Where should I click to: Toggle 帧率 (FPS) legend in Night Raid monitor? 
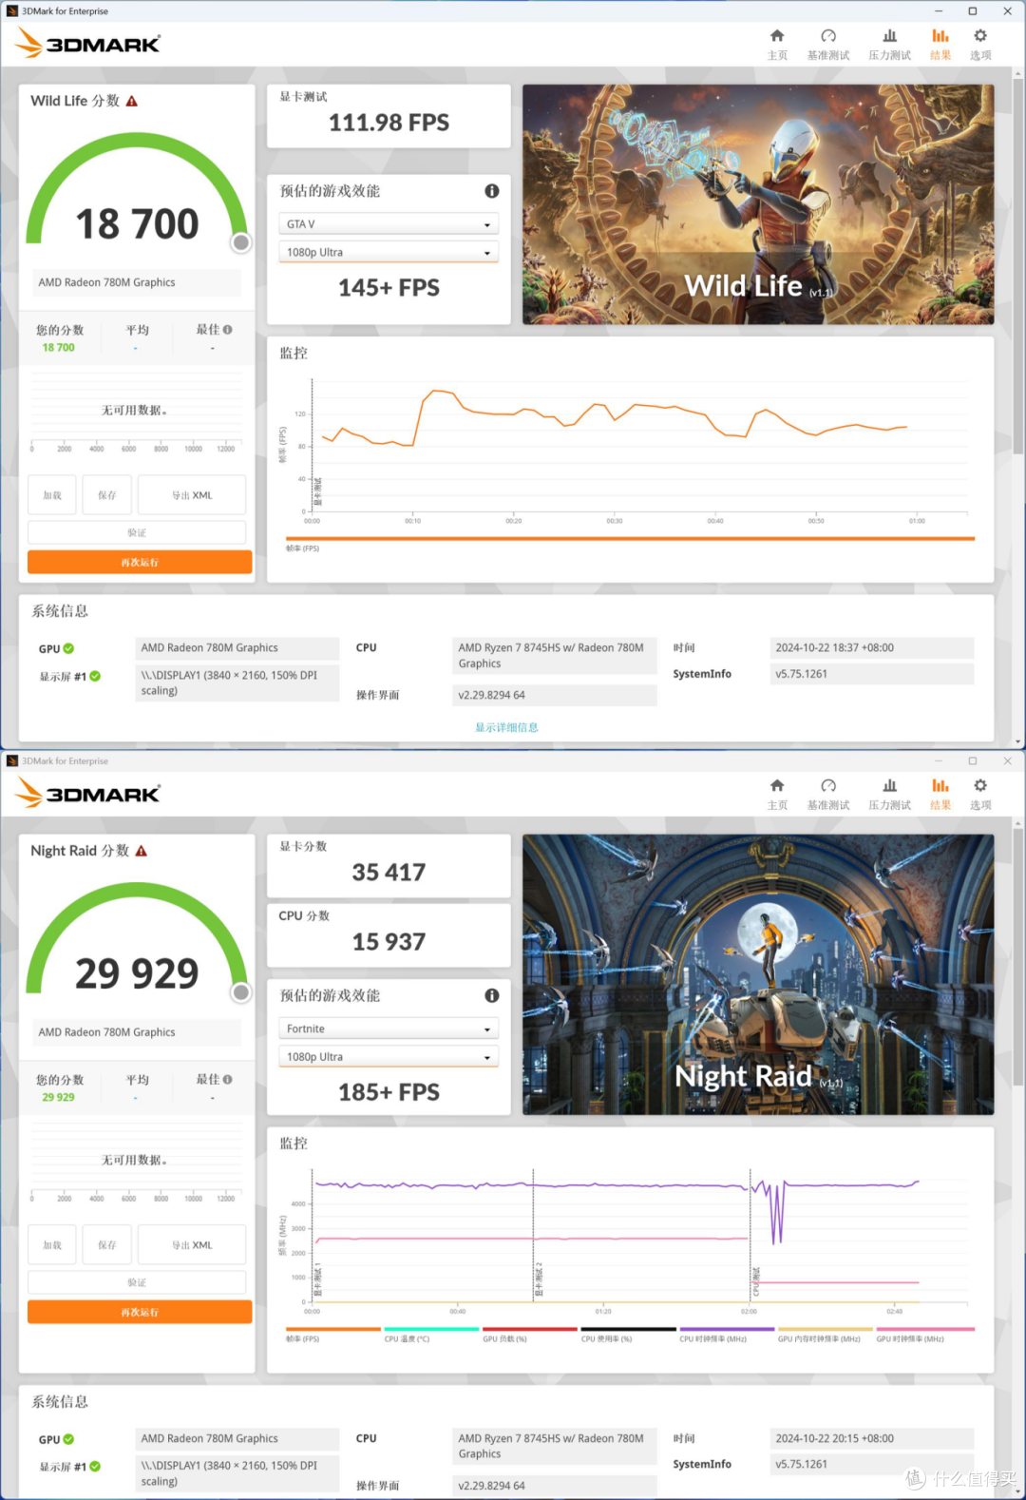(332, 1334)
